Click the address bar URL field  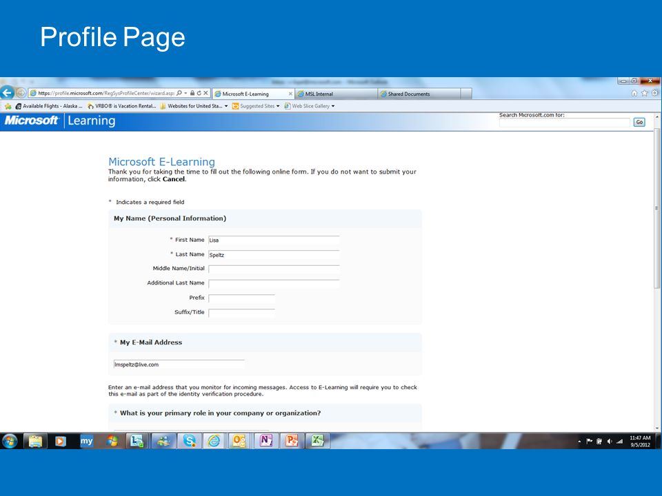[x=106, y=93]
